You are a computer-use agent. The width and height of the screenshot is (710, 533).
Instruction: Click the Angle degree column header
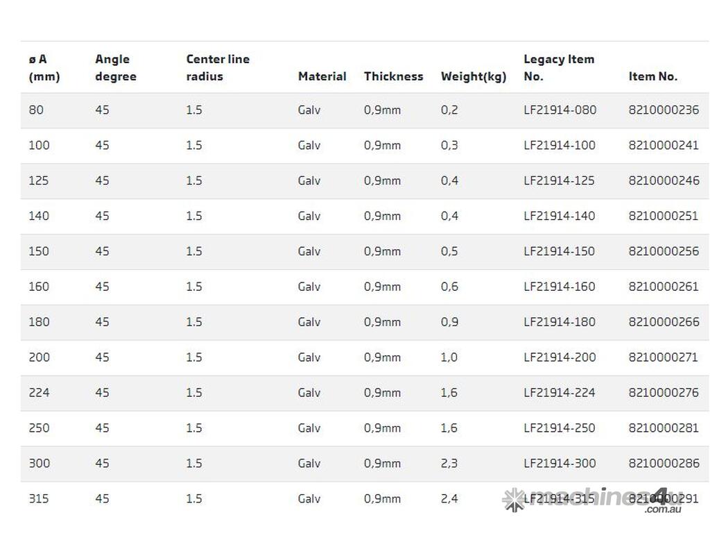point(114,67)
